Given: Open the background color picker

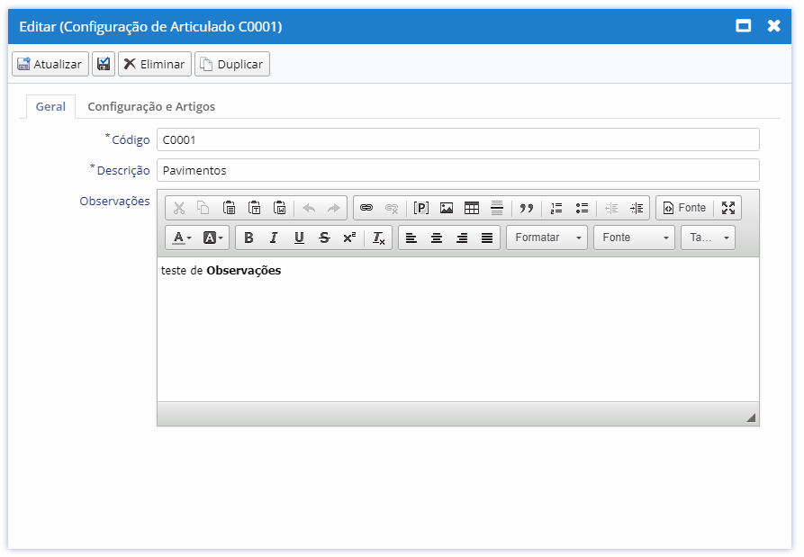Looking at the screenshot, I should click(212, 238).
